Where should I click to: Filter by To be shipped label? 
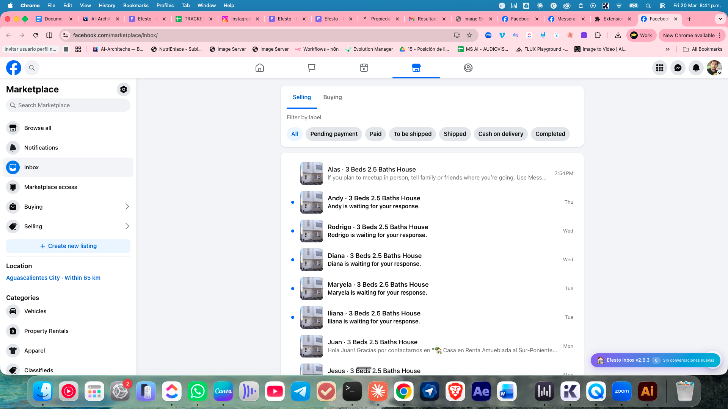point(413,134)
